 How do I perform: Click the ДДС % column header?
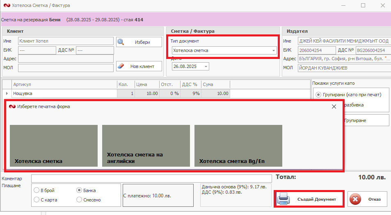[x=191, y=84]
